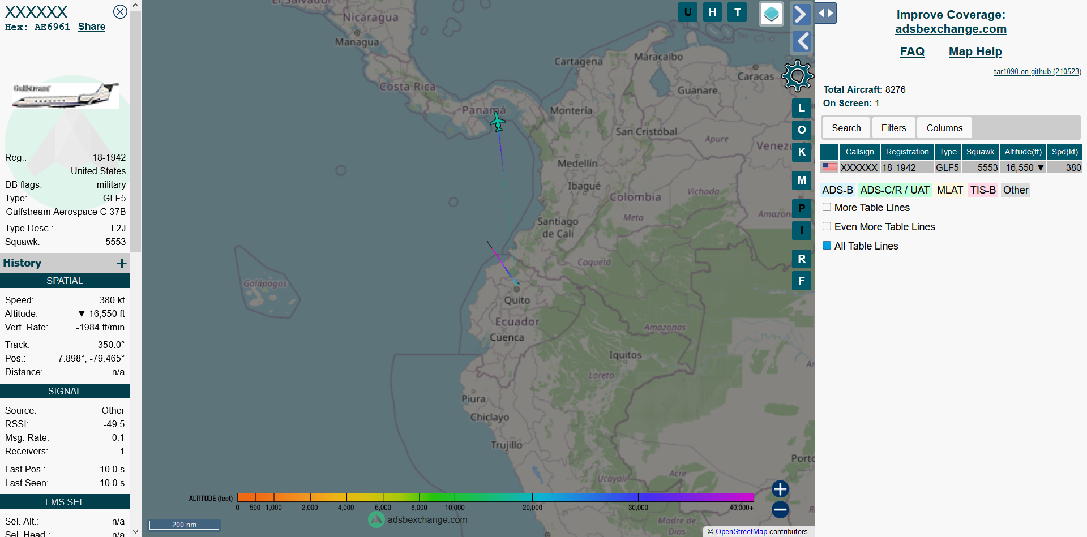Click the TIS-B source legend label
Image resolution: width=1087 pixels, height=537 pixels.
[983, 190]
